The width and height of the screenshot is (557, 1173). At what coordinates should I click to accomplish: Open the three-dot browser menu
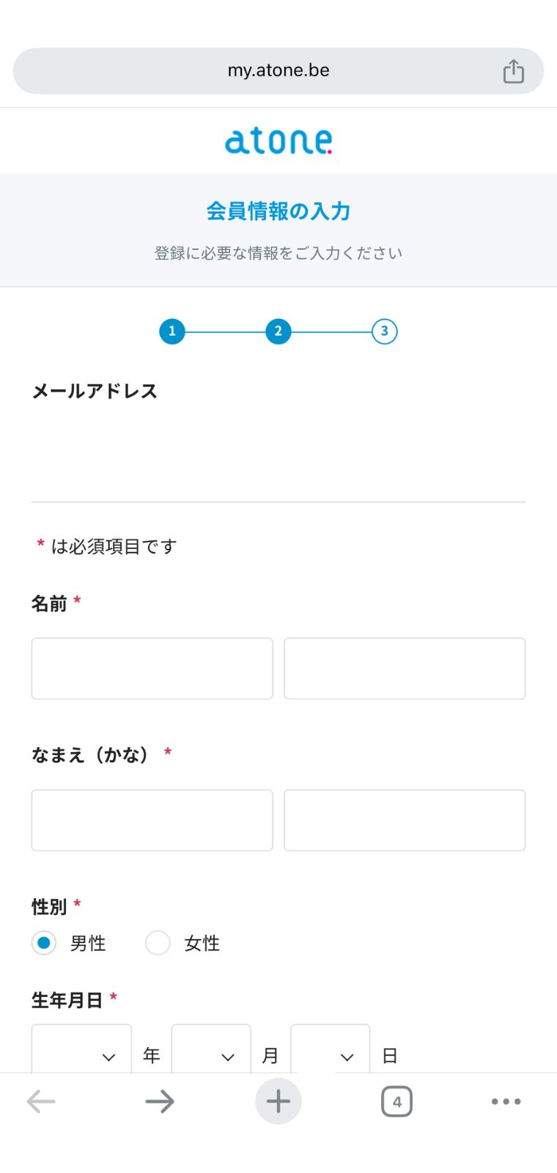[x=506, y=1101]
